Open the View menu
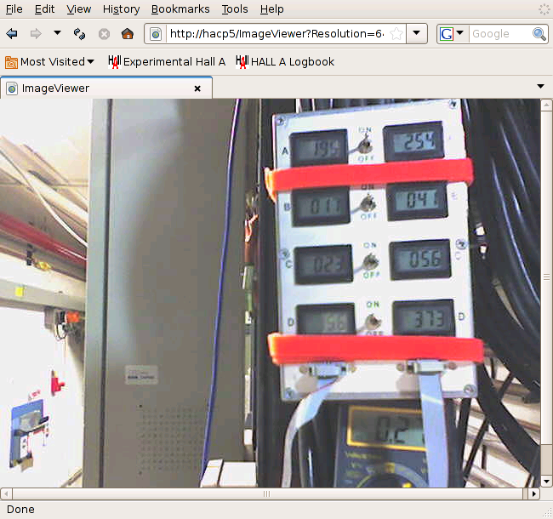The width and height of the screenshot is (553, 519). [78, 9]
